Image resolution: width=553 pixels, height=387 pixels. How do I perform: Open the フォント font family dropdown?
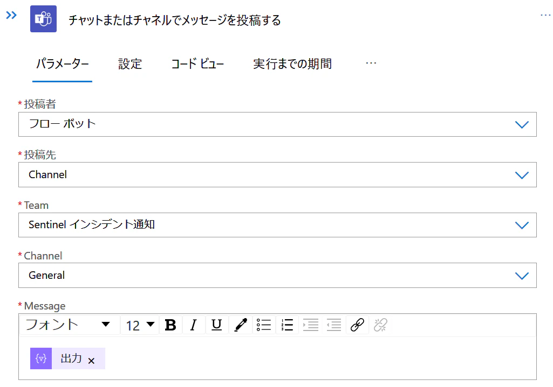[70, 325]
